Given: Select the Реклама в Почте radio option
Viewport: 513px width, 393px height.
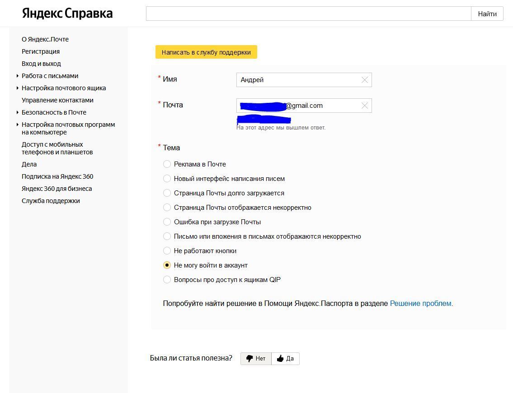Looking at the screenshot, I should point(167,164).
